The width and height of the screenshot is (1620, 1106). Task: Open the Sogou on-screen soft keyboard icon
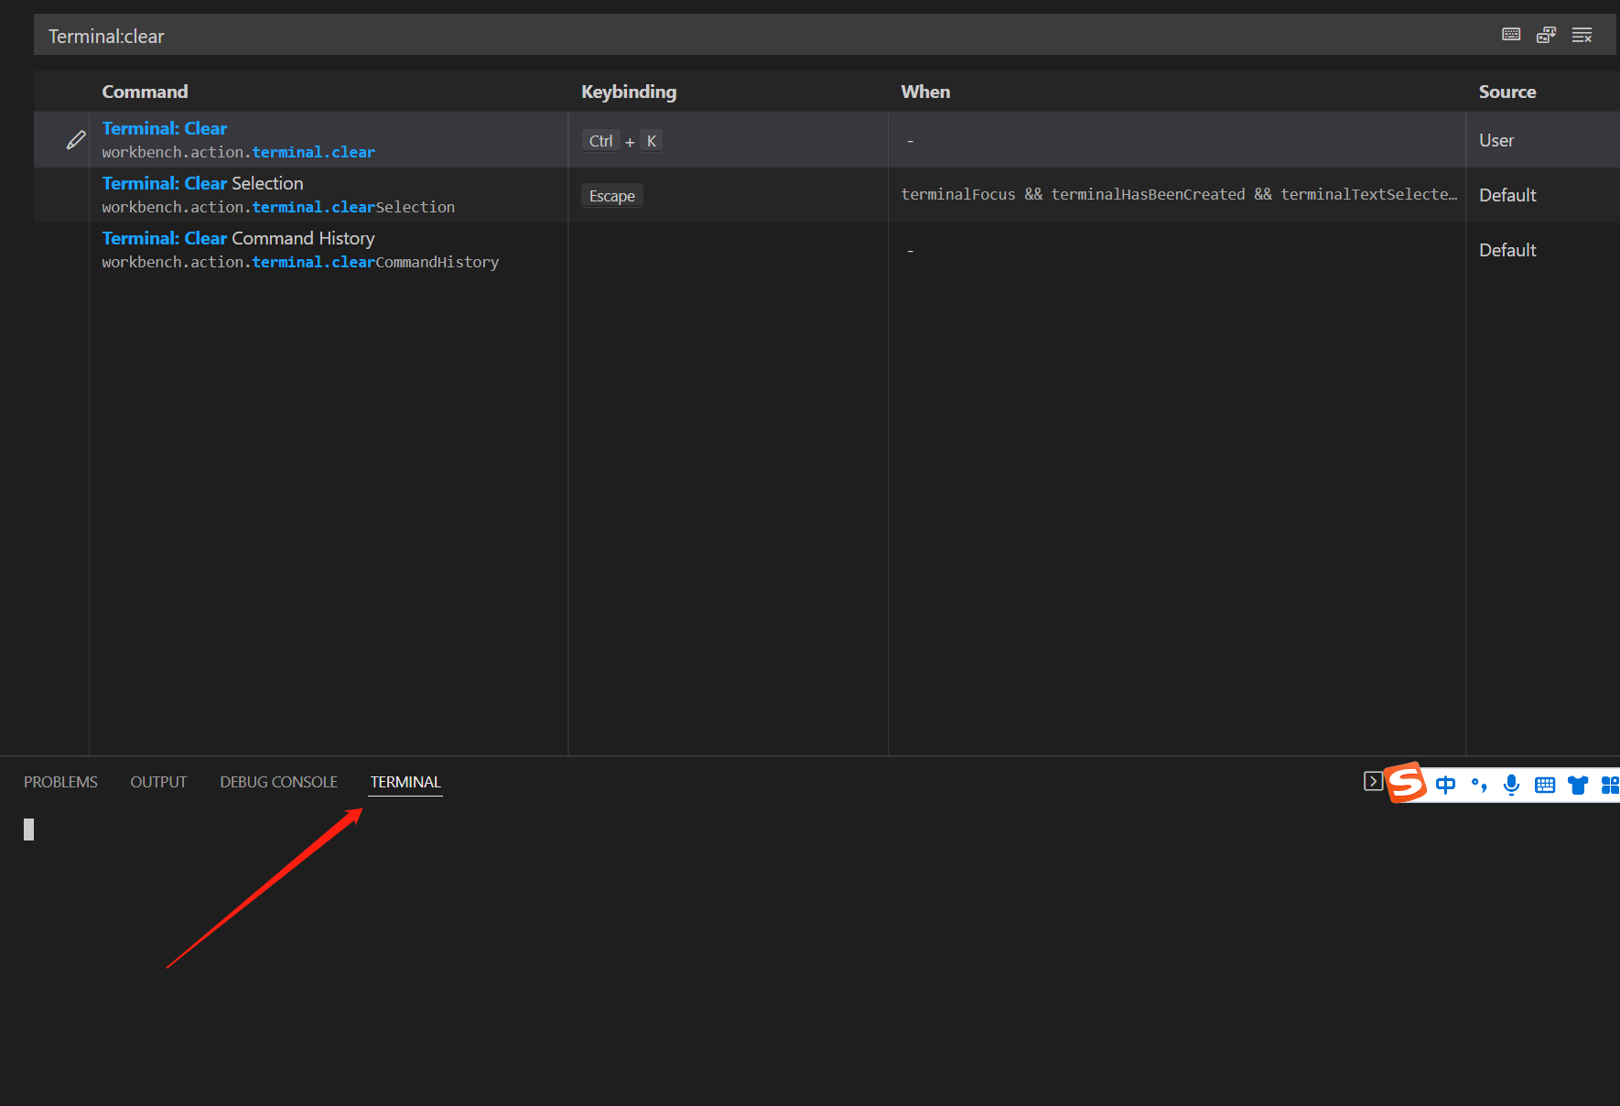click(1544, 785)
